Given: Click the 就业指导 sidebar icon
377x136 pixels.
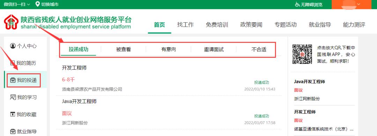Looking at the screenshot, I should pyautogui.click(x=13, y=131).
